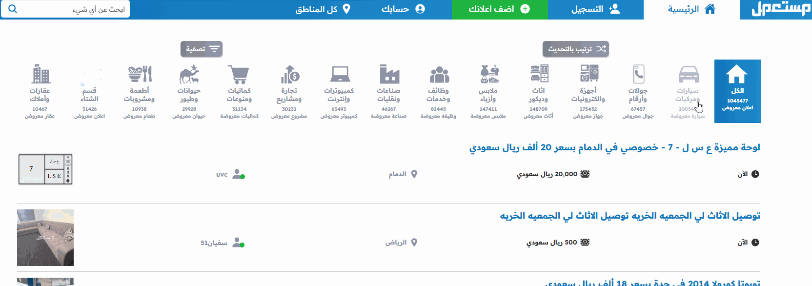The image size is (812, 286).
Task: Select the all ads home tab
Action: tap(737, 91)
